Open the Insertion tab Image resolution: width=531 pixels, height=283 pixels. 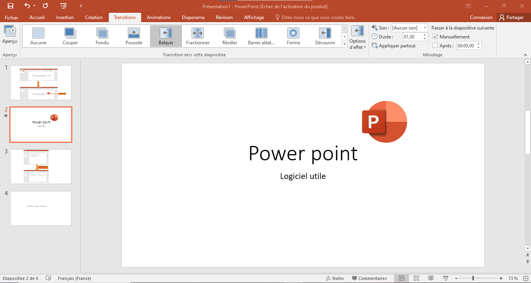65,17
